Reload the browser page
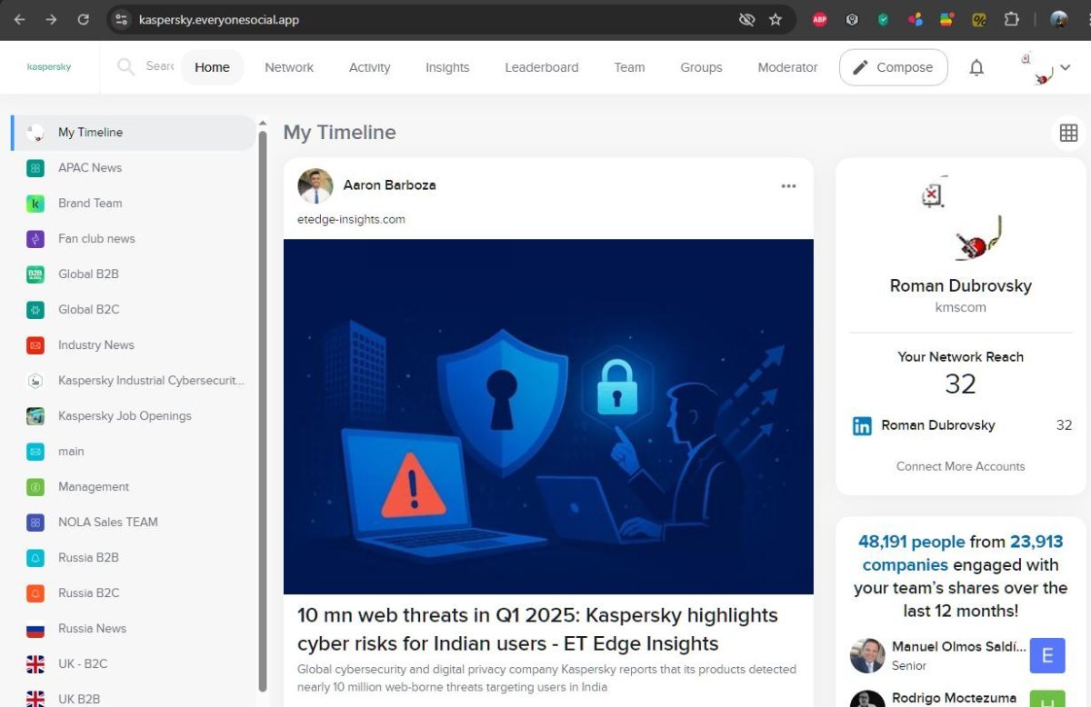 point(83,19)
